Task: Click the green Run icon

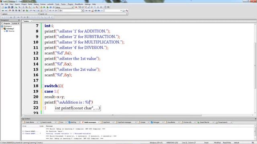Action: click(x=44, y=7)
